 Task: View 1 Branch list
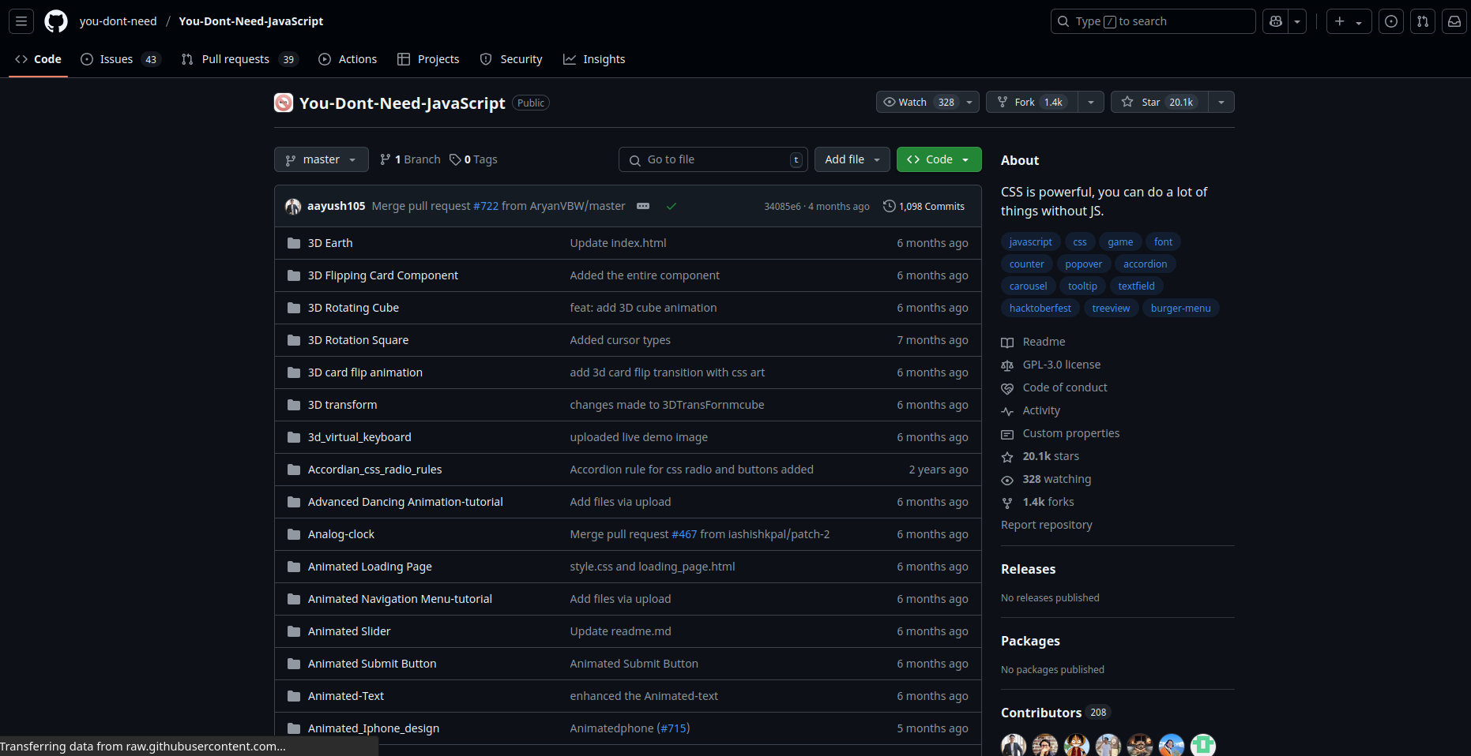point(410,159)
